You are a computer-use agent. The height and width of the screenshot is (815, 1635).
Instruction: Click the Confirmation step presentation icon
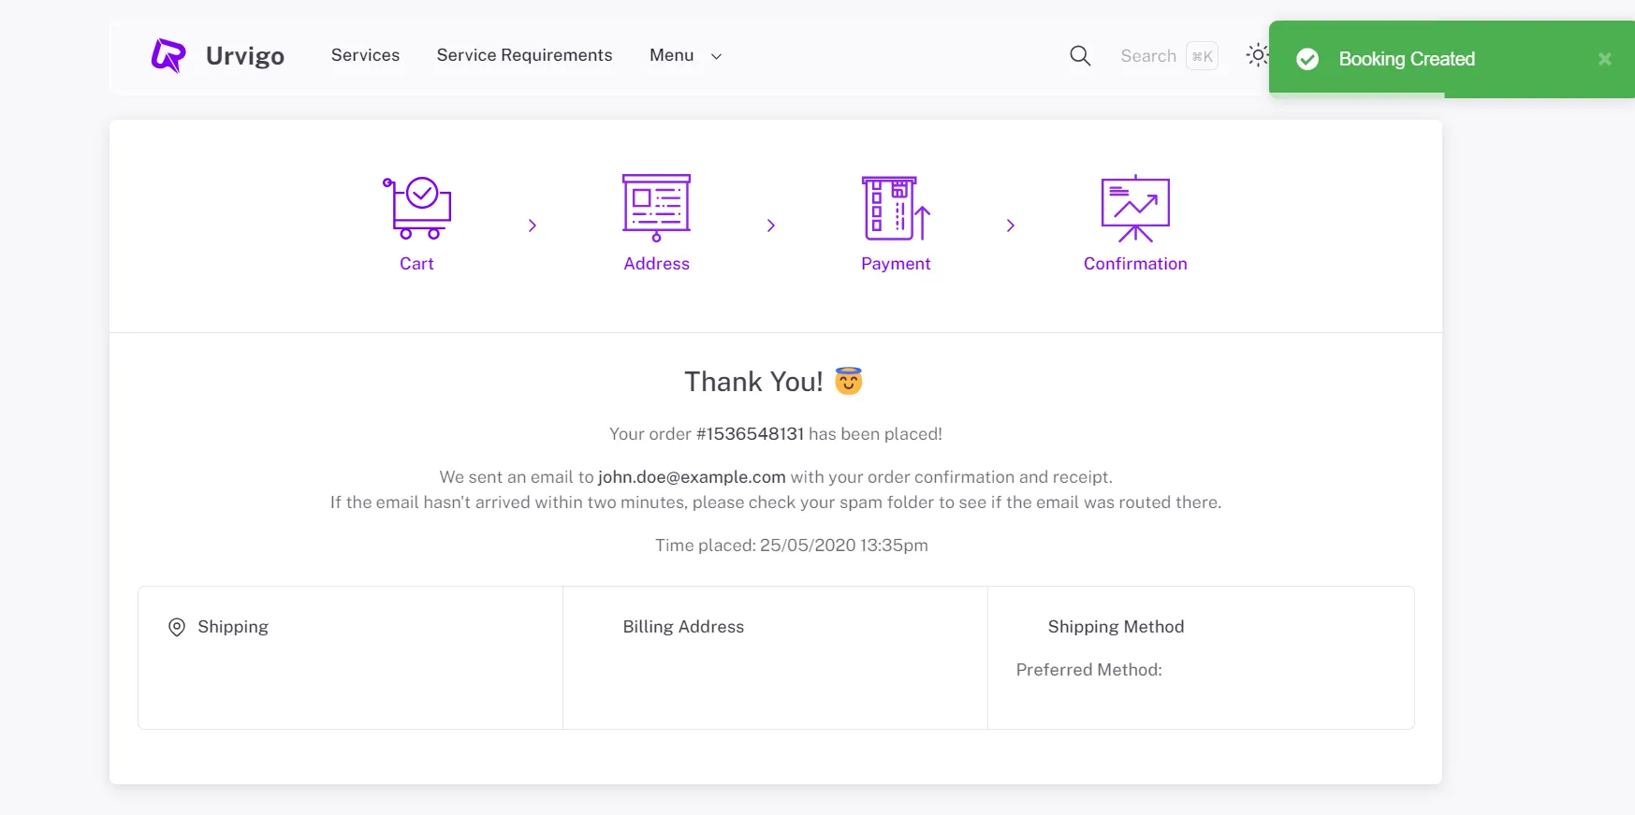(x=1135, y=208)
